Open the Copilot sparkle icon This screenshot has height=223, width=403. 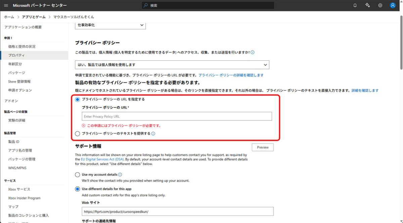368,5
